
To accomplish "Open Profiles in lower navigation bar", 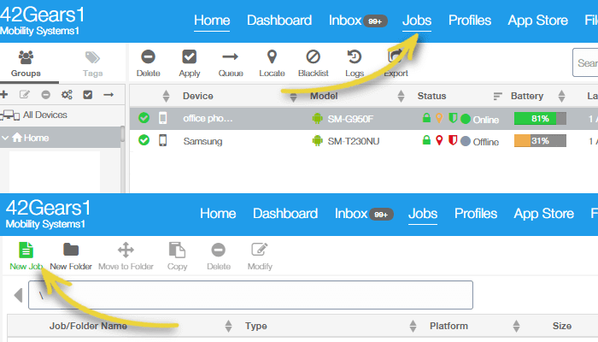I will (x=476, y=214).
